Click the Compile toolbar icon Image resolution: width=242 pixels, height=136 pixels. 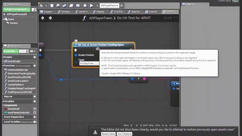coord(41,6)
